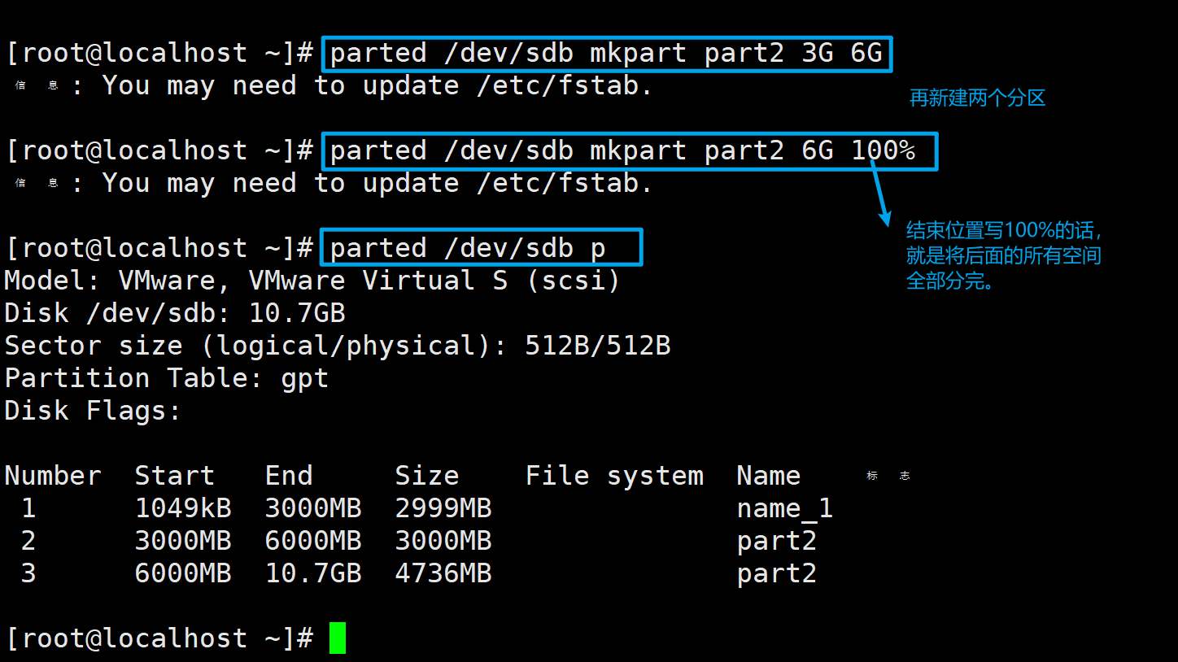Select the Size value '2999MB'
1178x662 pixels.
pos(443,509)
